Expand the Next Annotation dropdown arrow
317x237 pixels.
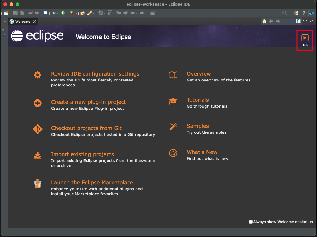[x=104, y=13]
